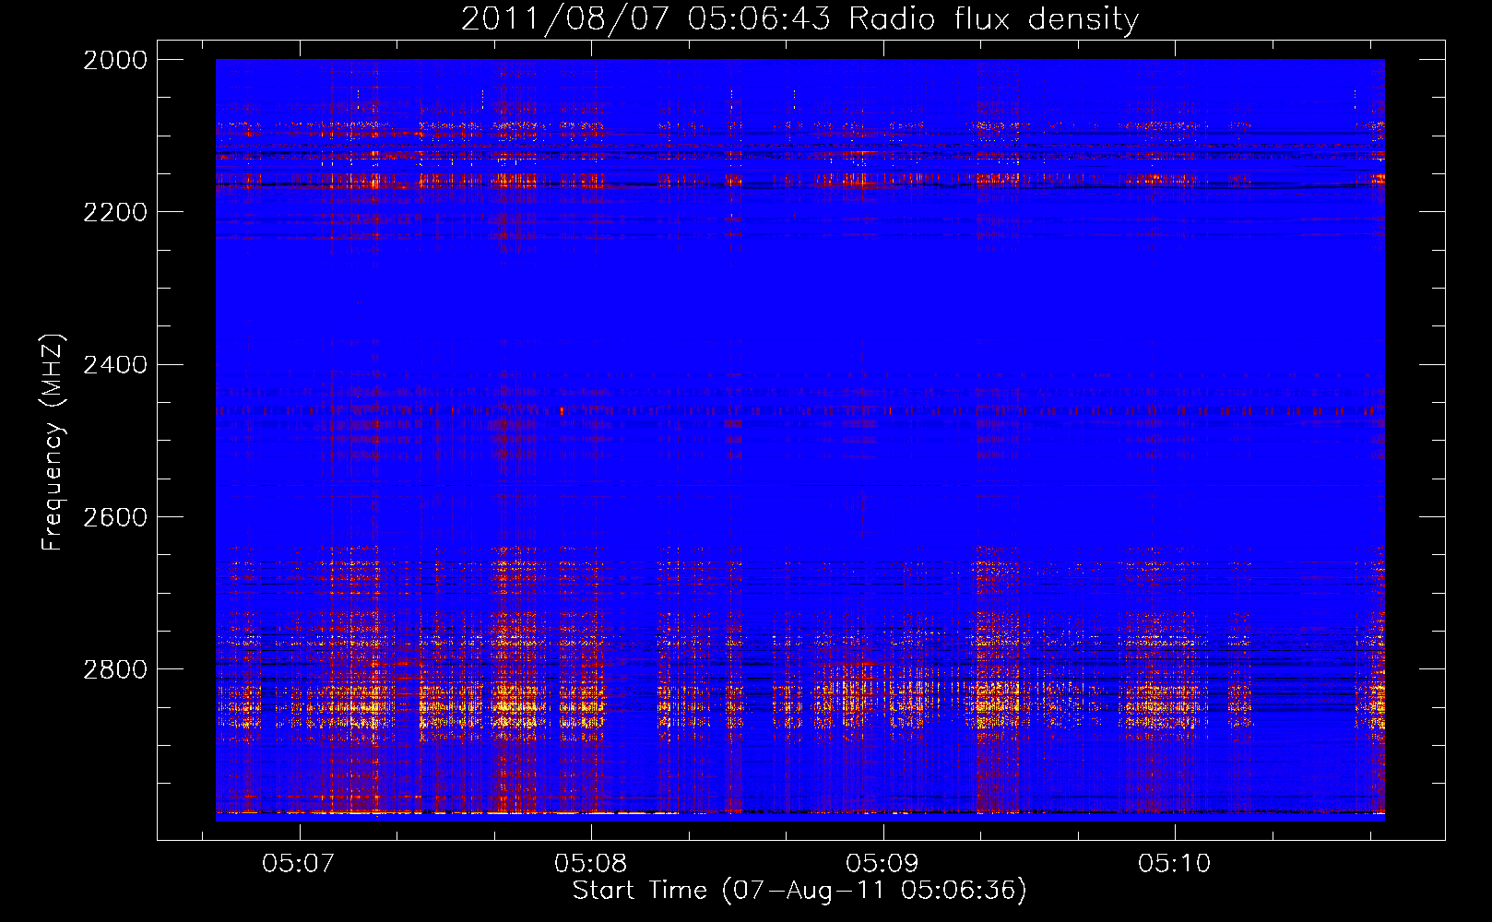
Task: Click the 2400 frequency tick label
Action: (x=115, y=364)
